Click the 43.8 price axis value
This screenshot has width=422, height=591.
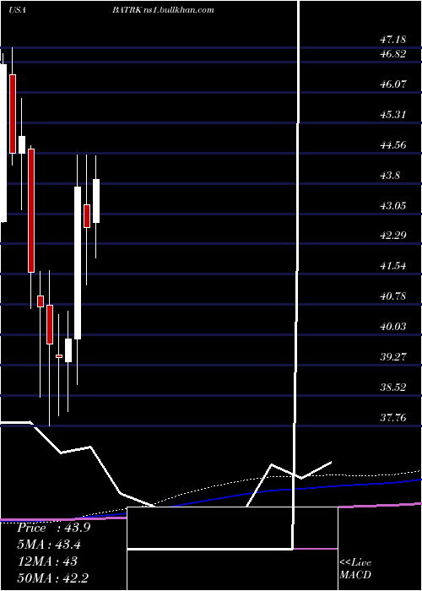click(x=390, y=176)
